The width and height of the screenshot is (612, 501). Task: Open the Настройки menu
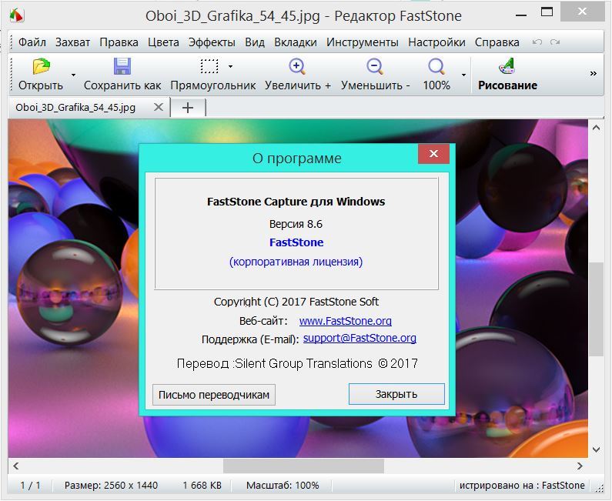pos(436,42)
